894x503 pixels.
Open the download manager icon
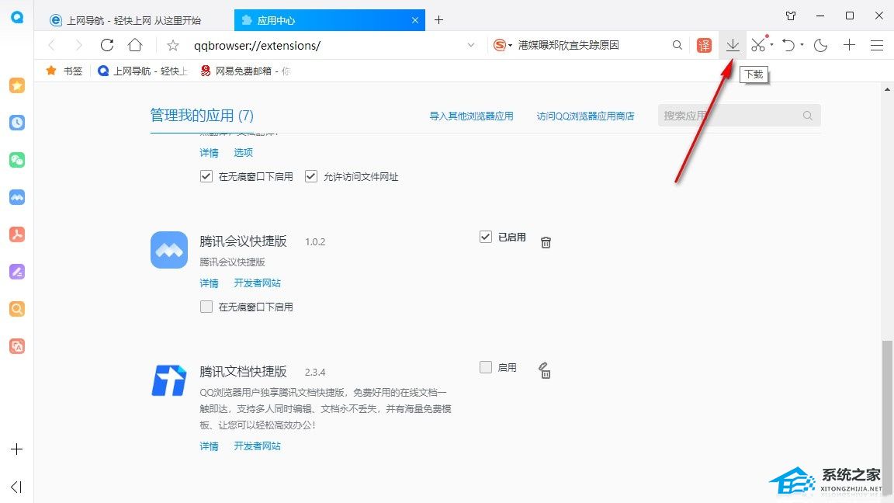point(733,45)
